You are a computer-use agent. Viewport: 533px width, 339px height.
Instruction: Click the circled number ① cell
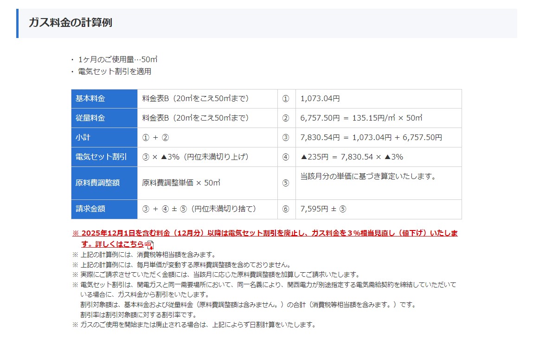[286, 99]
